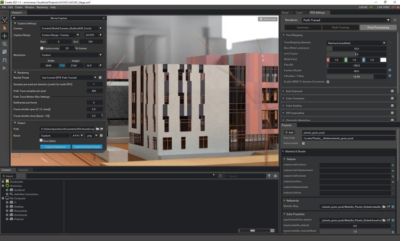Open the Camera dropdown in Movie Capture
Image resolution: width=400 pixels, height=241 pixels.
[72, 28]
